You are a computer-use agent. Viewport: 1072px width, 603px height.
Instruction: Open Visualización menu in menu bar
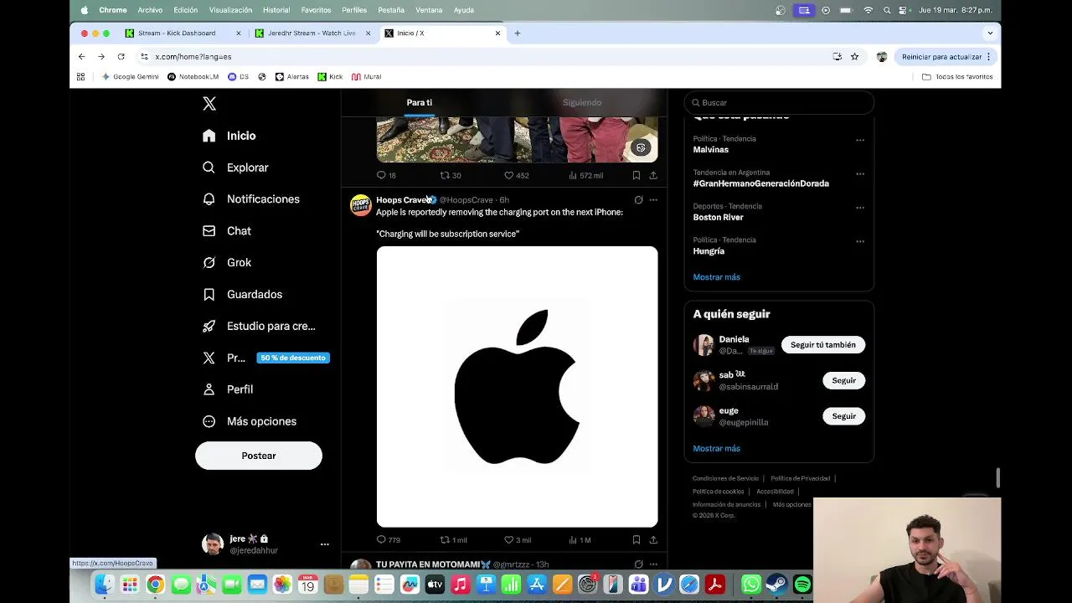click(230, 10)
